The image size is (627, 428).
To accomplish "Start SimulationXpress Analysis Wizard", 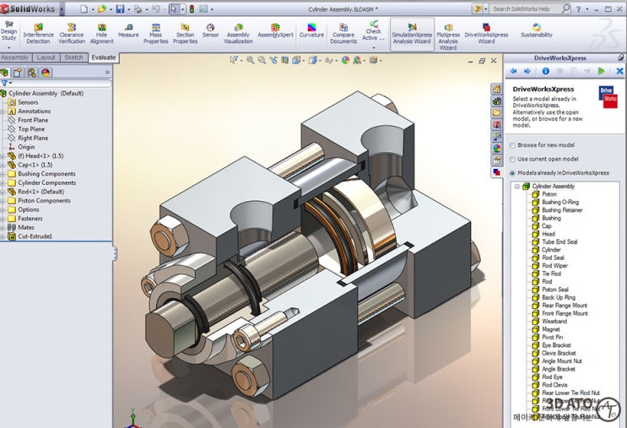I will pyautogui.click(x=412, y=33).
